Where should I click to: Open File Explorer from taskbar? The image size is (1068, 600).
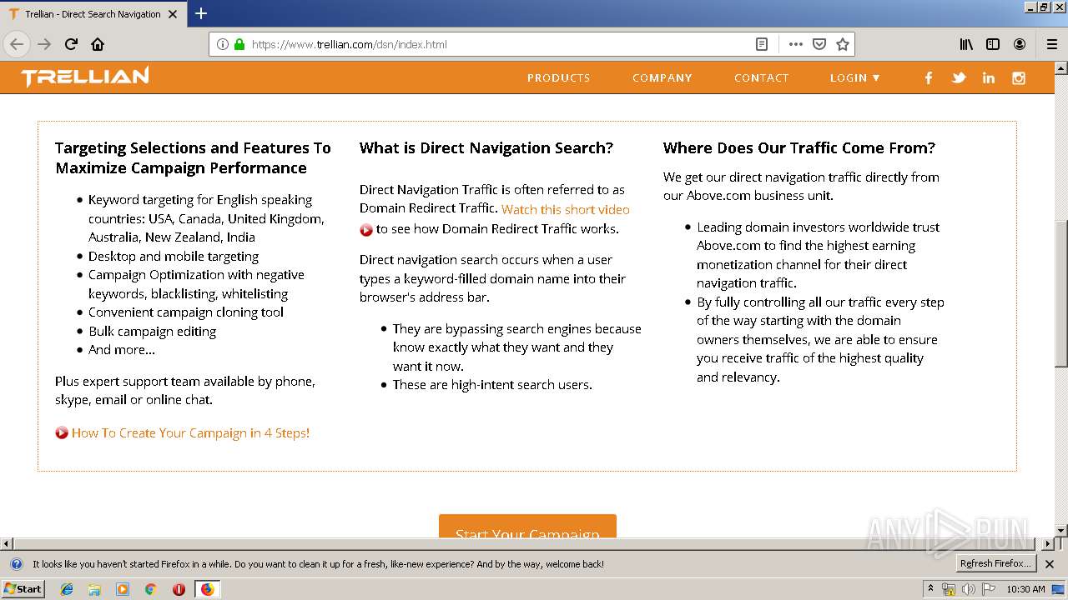pyautogui.click(x=94, y=589)
